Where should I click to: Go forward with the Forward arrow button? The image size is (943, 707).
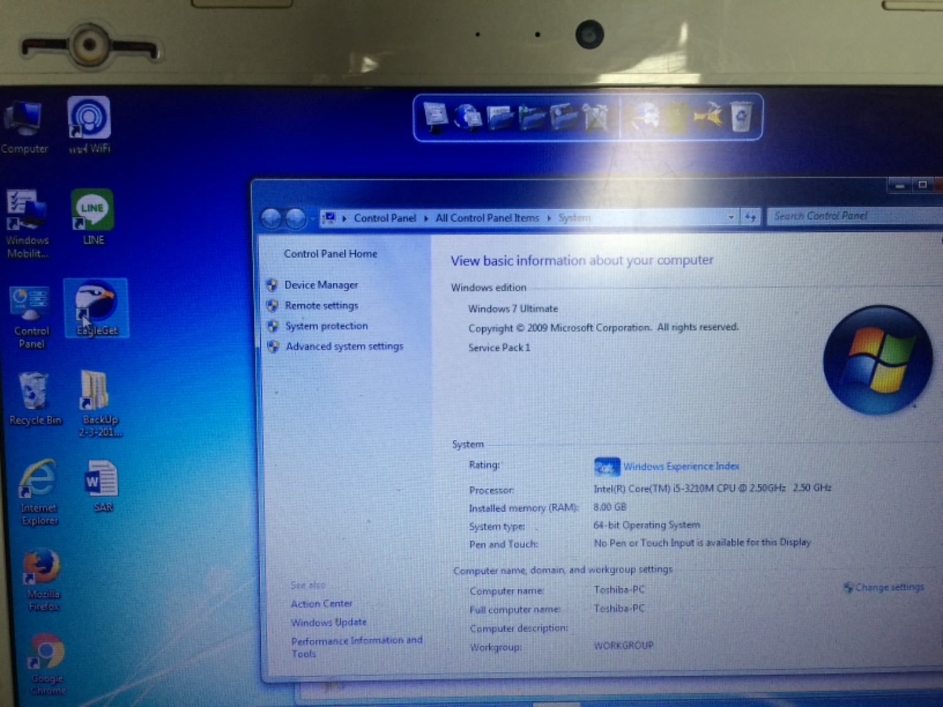click(295, 218)
